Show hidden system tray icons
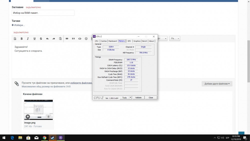This screenshot has height=141, width=250. (x=215, y=138)
